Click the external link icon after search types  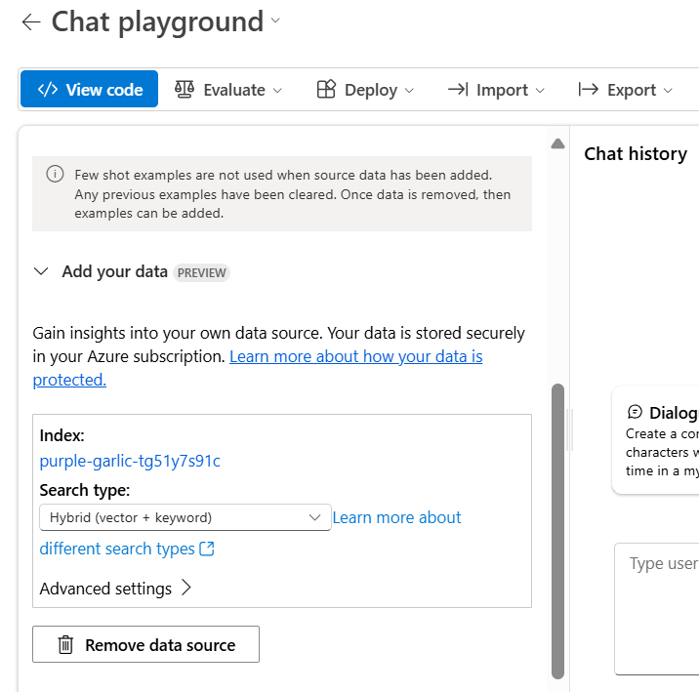pyautogui.click(x=207, y=549)
